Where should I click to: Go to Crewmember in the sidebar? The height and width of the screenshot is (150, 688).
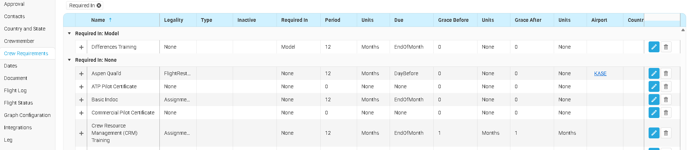coord(19,41)
